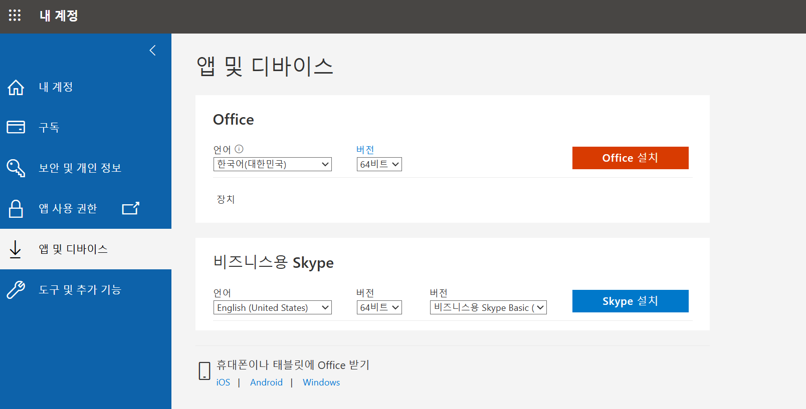Open Skype language dropdown English (United States)
806x409 pixels.
273,307
